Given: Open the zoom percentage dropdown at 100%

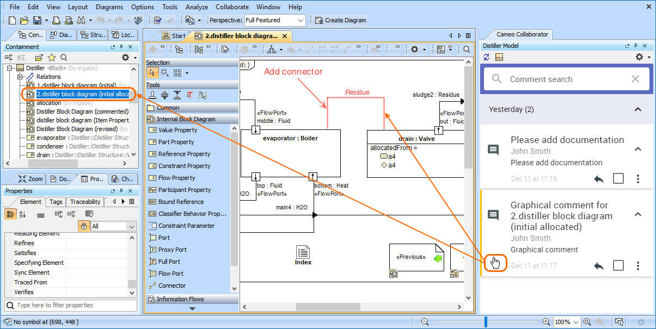Looking at the screenshot, I should pos(577,322).
